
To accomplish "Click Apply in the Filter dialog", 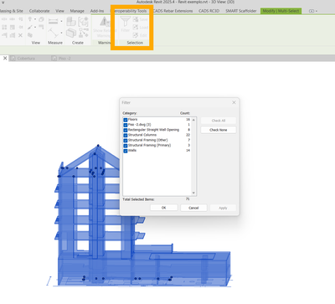I will (x=223, y=208).
